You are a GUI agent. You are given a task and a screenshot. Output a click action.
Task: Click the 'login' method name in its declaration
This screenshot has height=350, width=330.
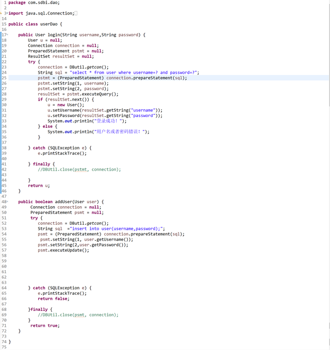pos(54,35)
